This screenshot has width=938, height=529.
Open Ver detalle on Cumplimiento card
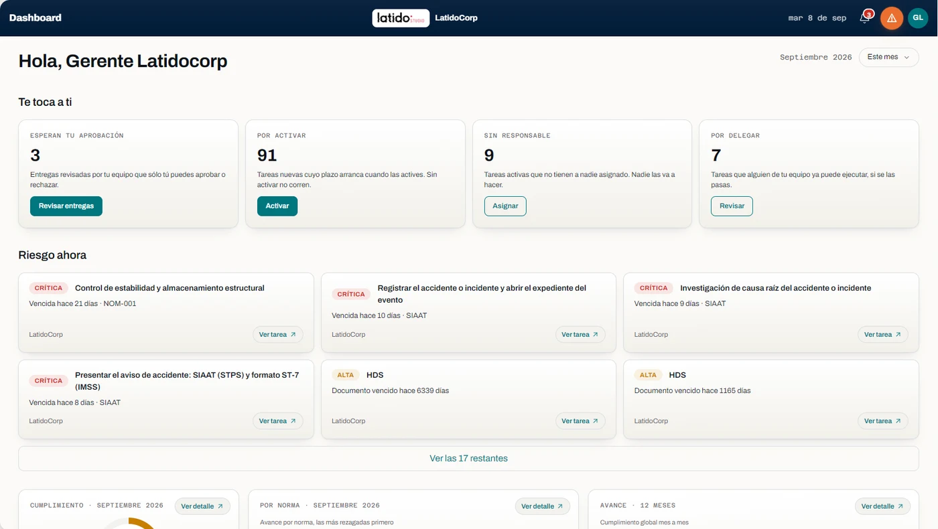[202, 506]
